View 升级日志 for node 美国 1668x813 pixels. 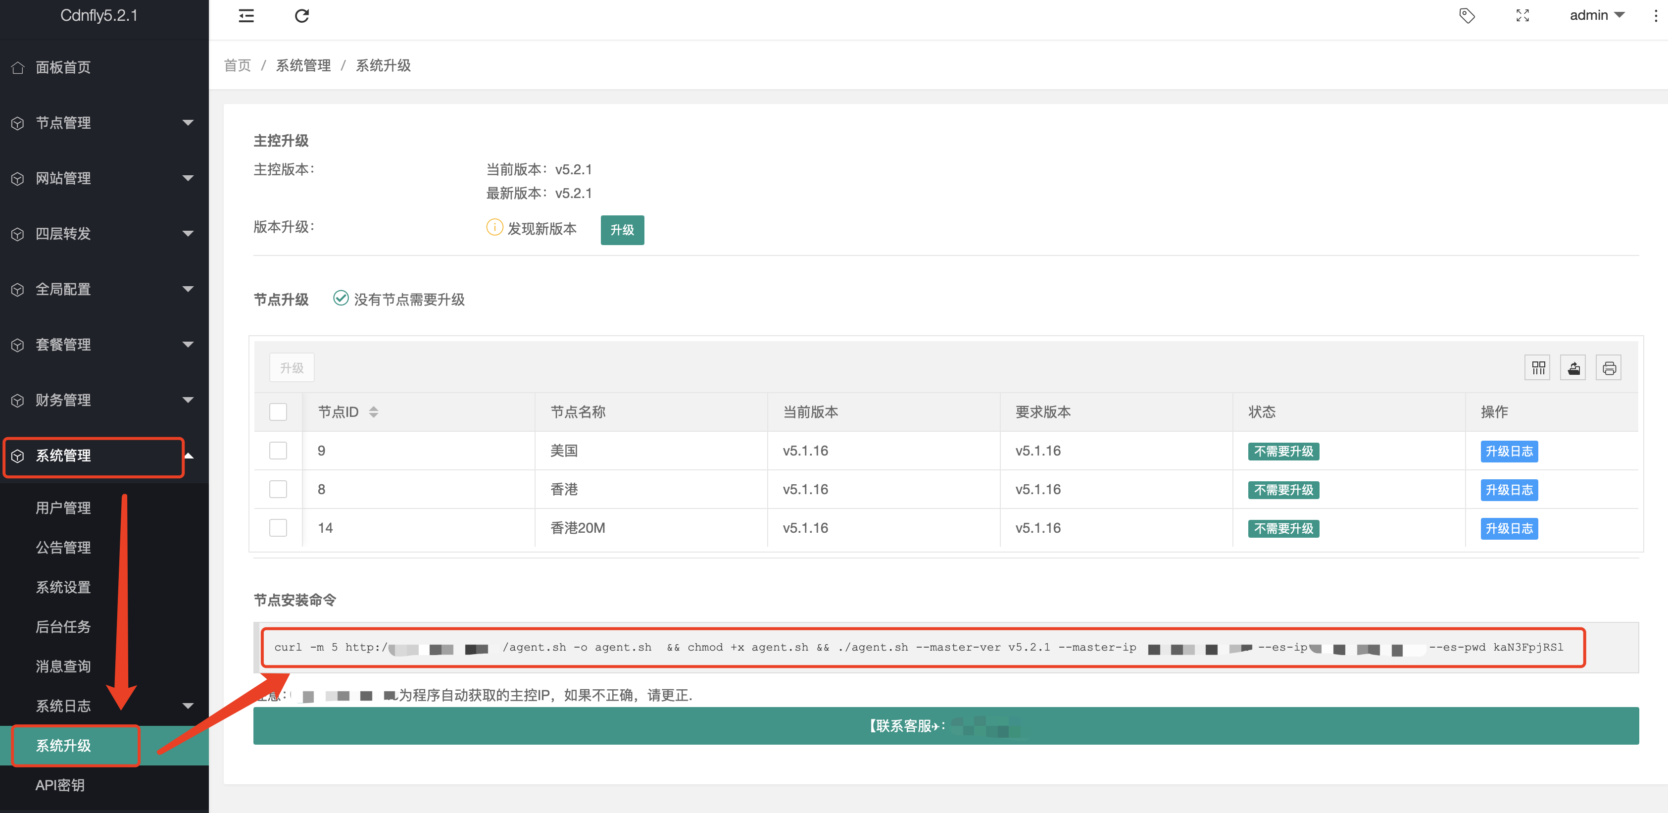(x=1509, y=452)
